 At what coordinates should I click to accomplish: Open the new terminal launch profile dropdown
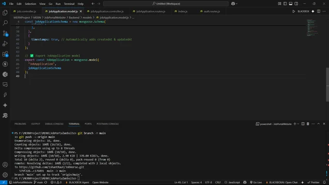[x=298, y=124]
